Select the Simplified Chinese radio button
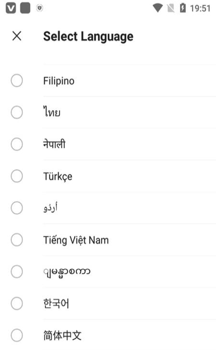The height and width of the screenshot is (350, 216). coord(17,335)
